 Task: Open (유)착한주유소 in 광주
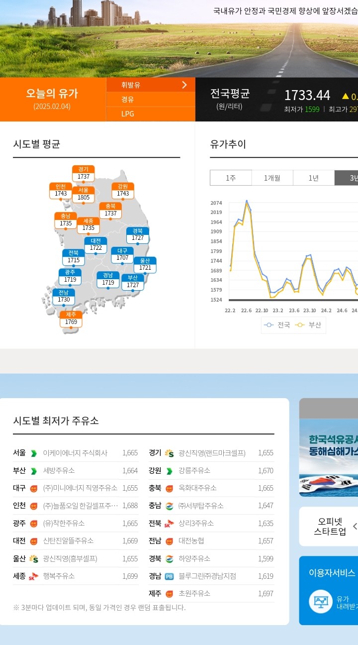[64, 523]
